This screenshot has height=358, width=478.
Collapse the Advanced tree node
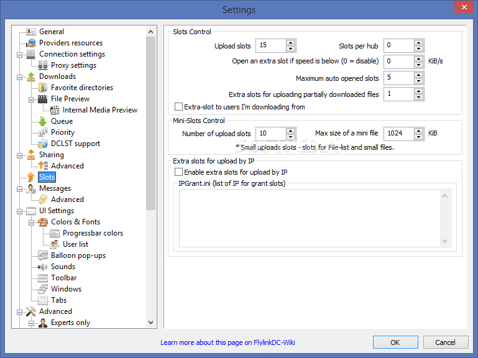point(19,312)
